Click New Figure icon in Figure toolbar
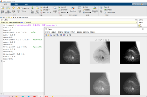147x97 pixels. (x=46, y=35)
